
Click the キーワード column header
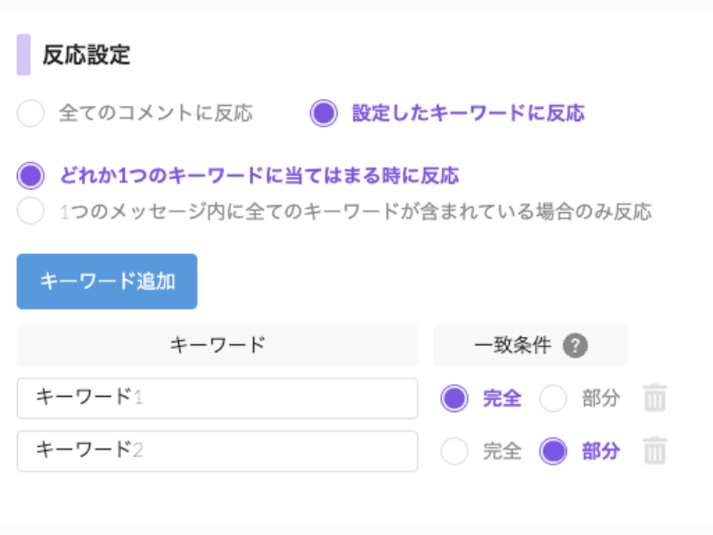click(217, 345)
